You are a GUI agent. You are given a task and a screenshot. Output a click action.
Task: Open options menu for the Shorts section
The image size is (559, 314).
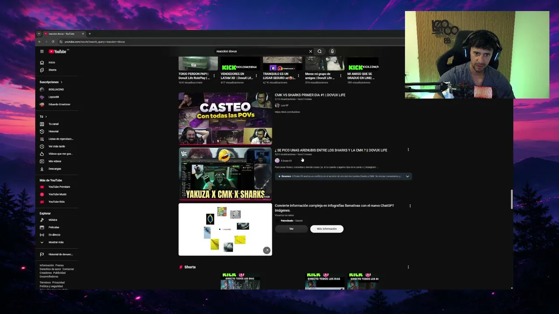[408, 267]
